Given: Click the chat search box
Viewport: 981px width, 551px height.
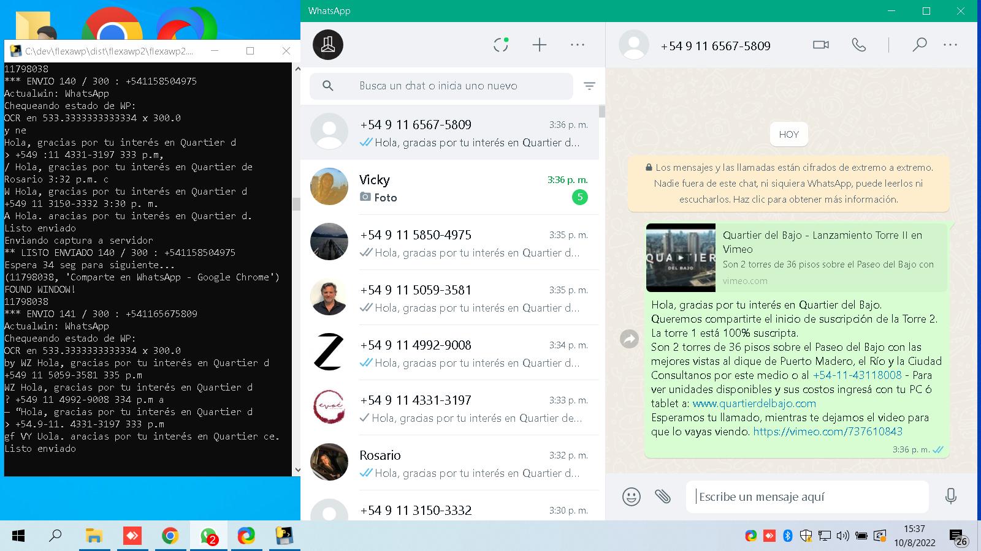Looking at the screenshot, I should point(441,86).
